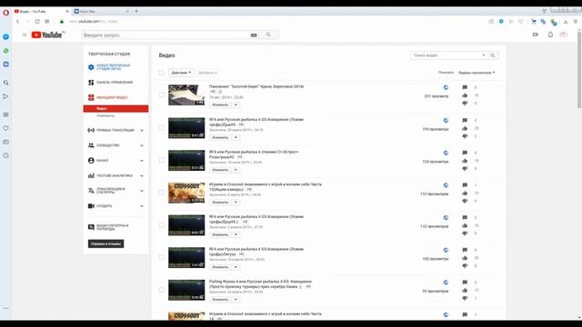The height and width of the screenshot is (327, 582).
Task: Tick checkbox for sixth video row
Action: [162, 257]
